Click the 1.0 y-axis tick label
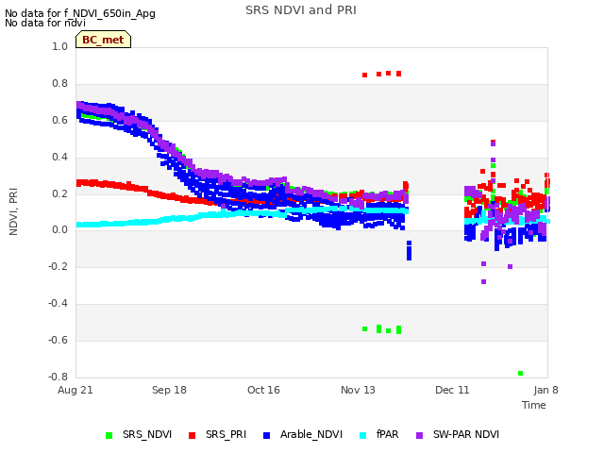This screenshot has width=604, height=453. click(60, 46)
